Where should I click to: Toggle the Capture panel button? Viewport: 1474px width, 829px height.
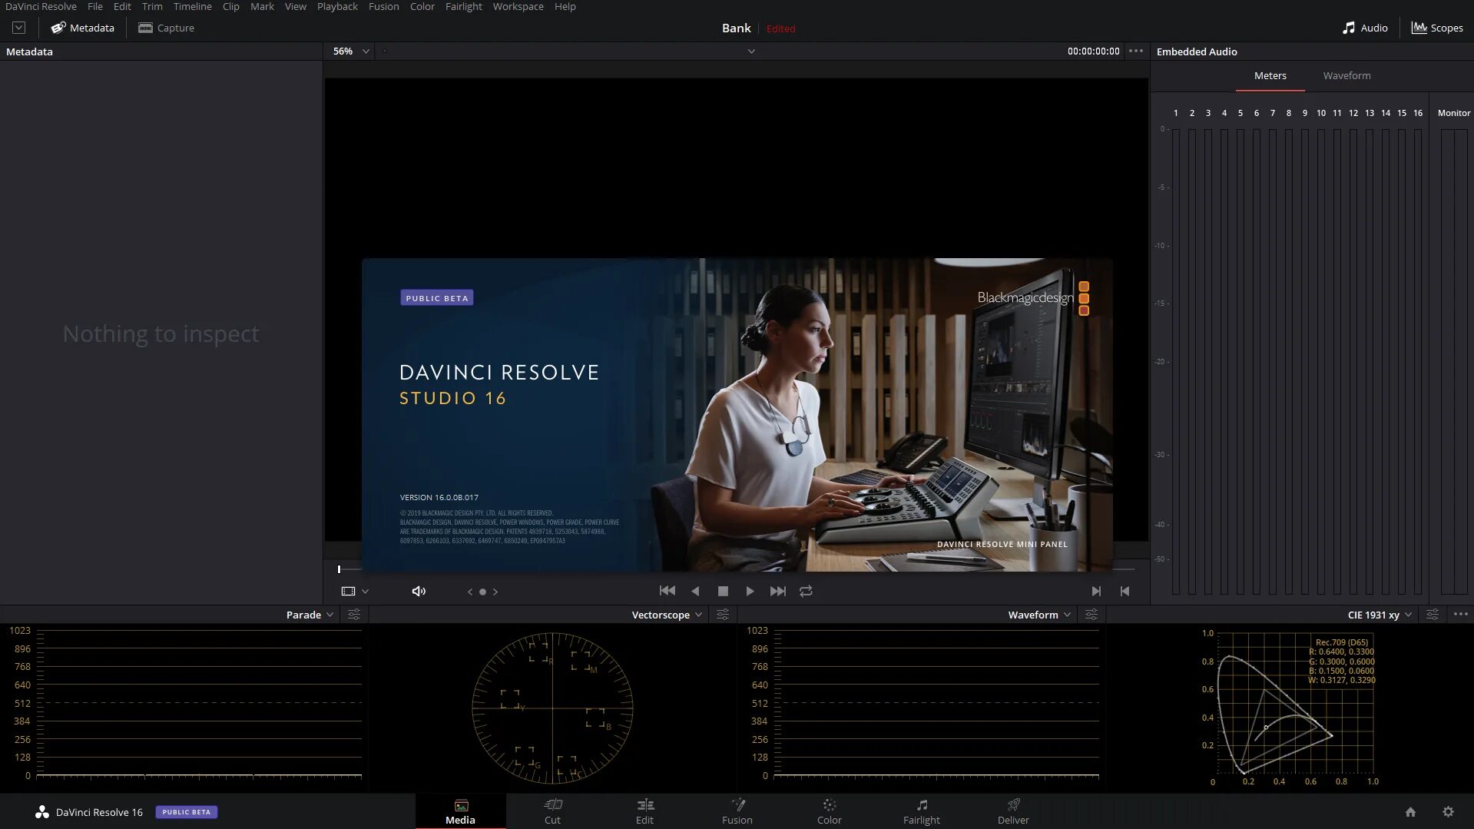point(166,28)
